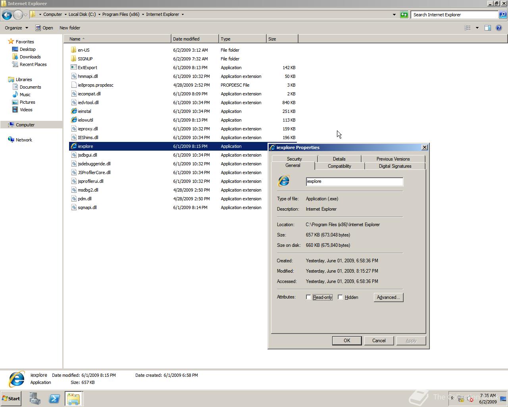Click the Open toolbar button
508x407 pixels.
pyautogui.click(x=44, y=28)
